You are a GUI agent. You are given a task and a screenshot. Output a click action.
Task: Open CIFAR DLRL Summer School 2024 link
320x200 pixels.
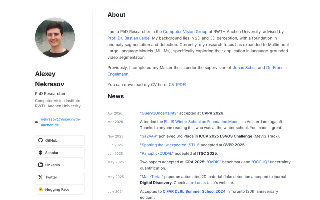coord(194,191)
